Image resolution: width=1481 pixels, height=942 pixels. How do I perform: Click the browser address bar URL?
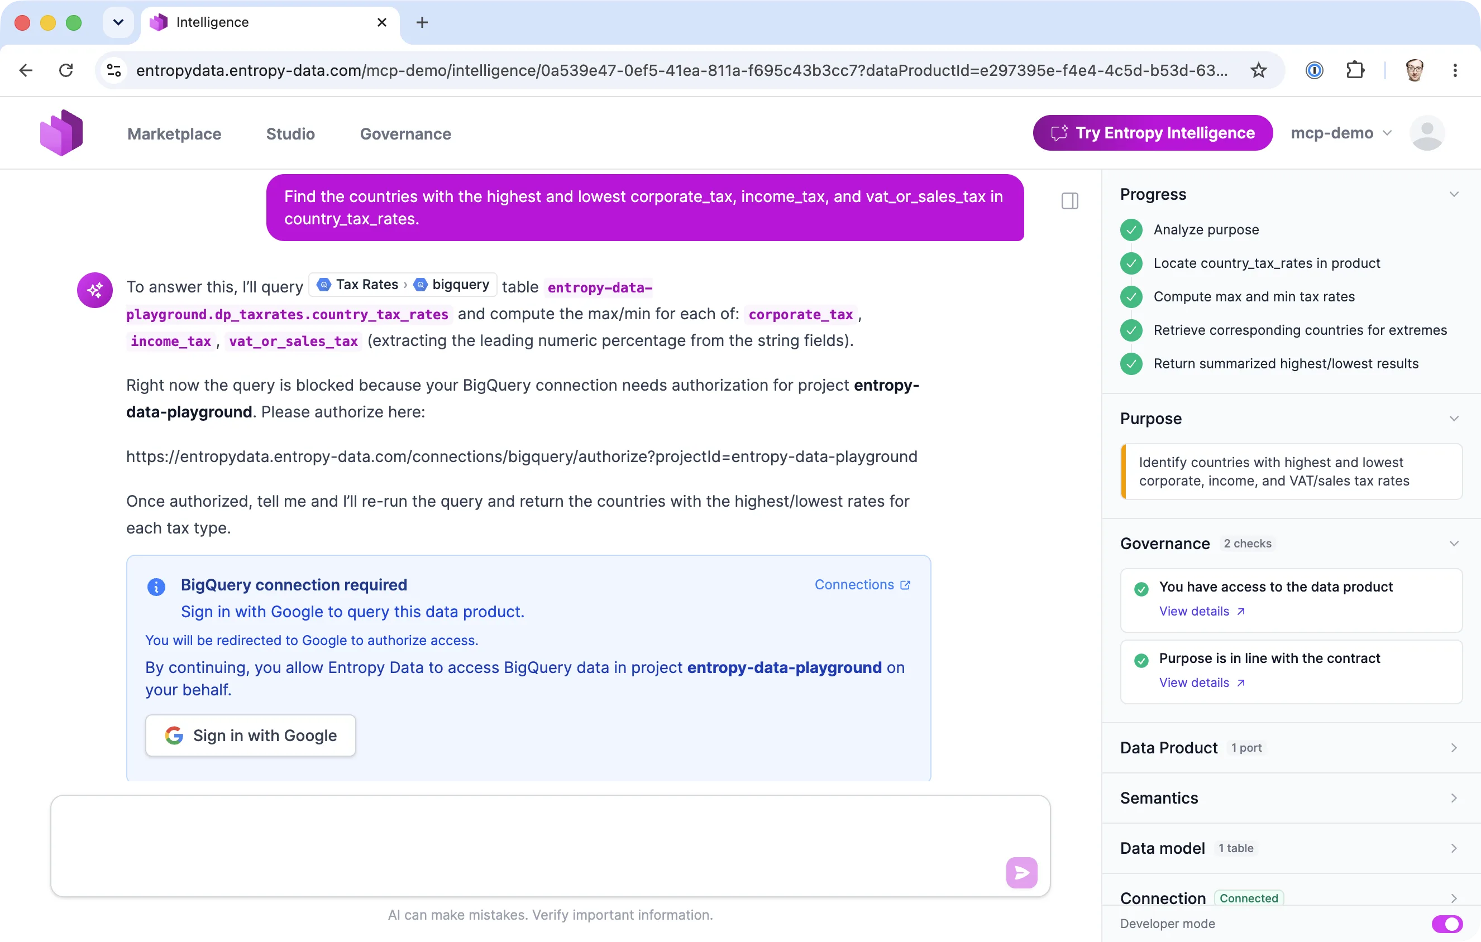tap(681, 71)
